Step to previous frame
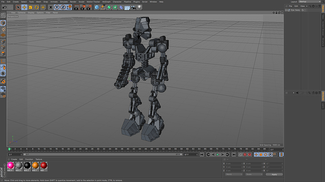Viewport: 325px width, 182px height. point(213,154)
